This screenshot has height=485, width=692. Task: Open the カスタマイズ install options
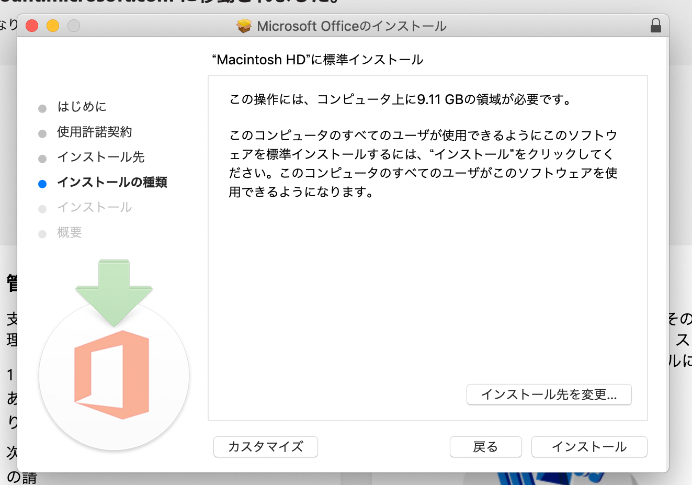(x=265, y=447)
